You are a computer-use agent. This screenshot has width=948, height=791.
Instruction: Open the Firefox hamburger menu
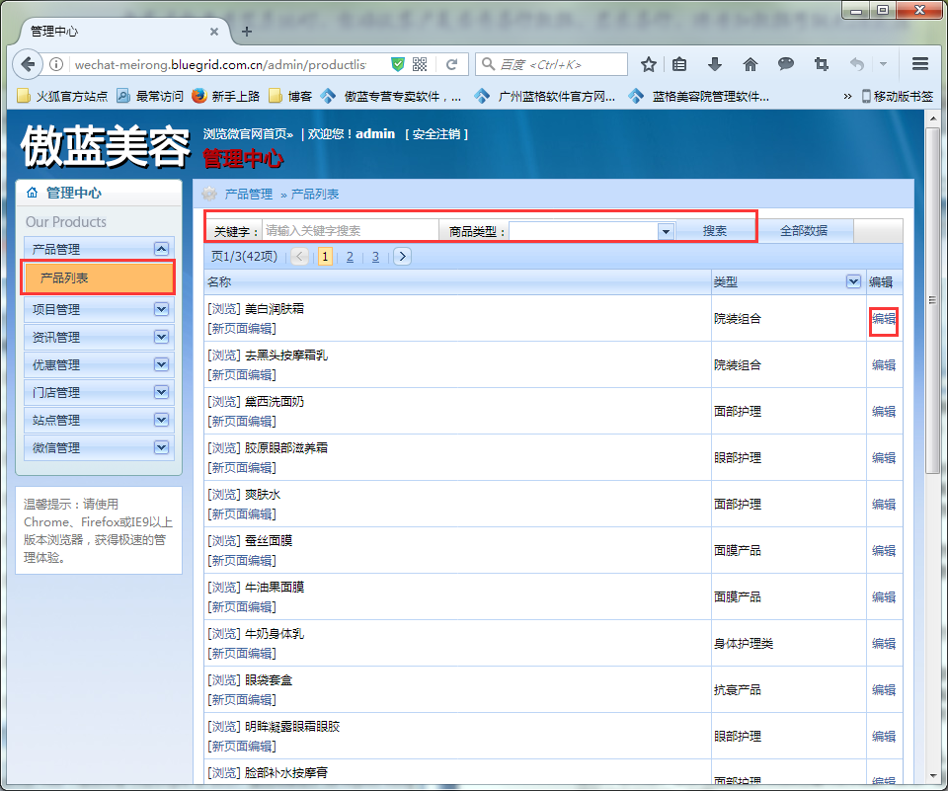pos(920,63)
